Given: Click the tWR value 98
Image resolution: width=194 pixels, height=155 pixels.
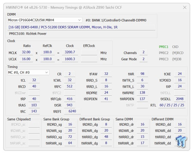Looking at the screenshot, I should coord(142,74).
